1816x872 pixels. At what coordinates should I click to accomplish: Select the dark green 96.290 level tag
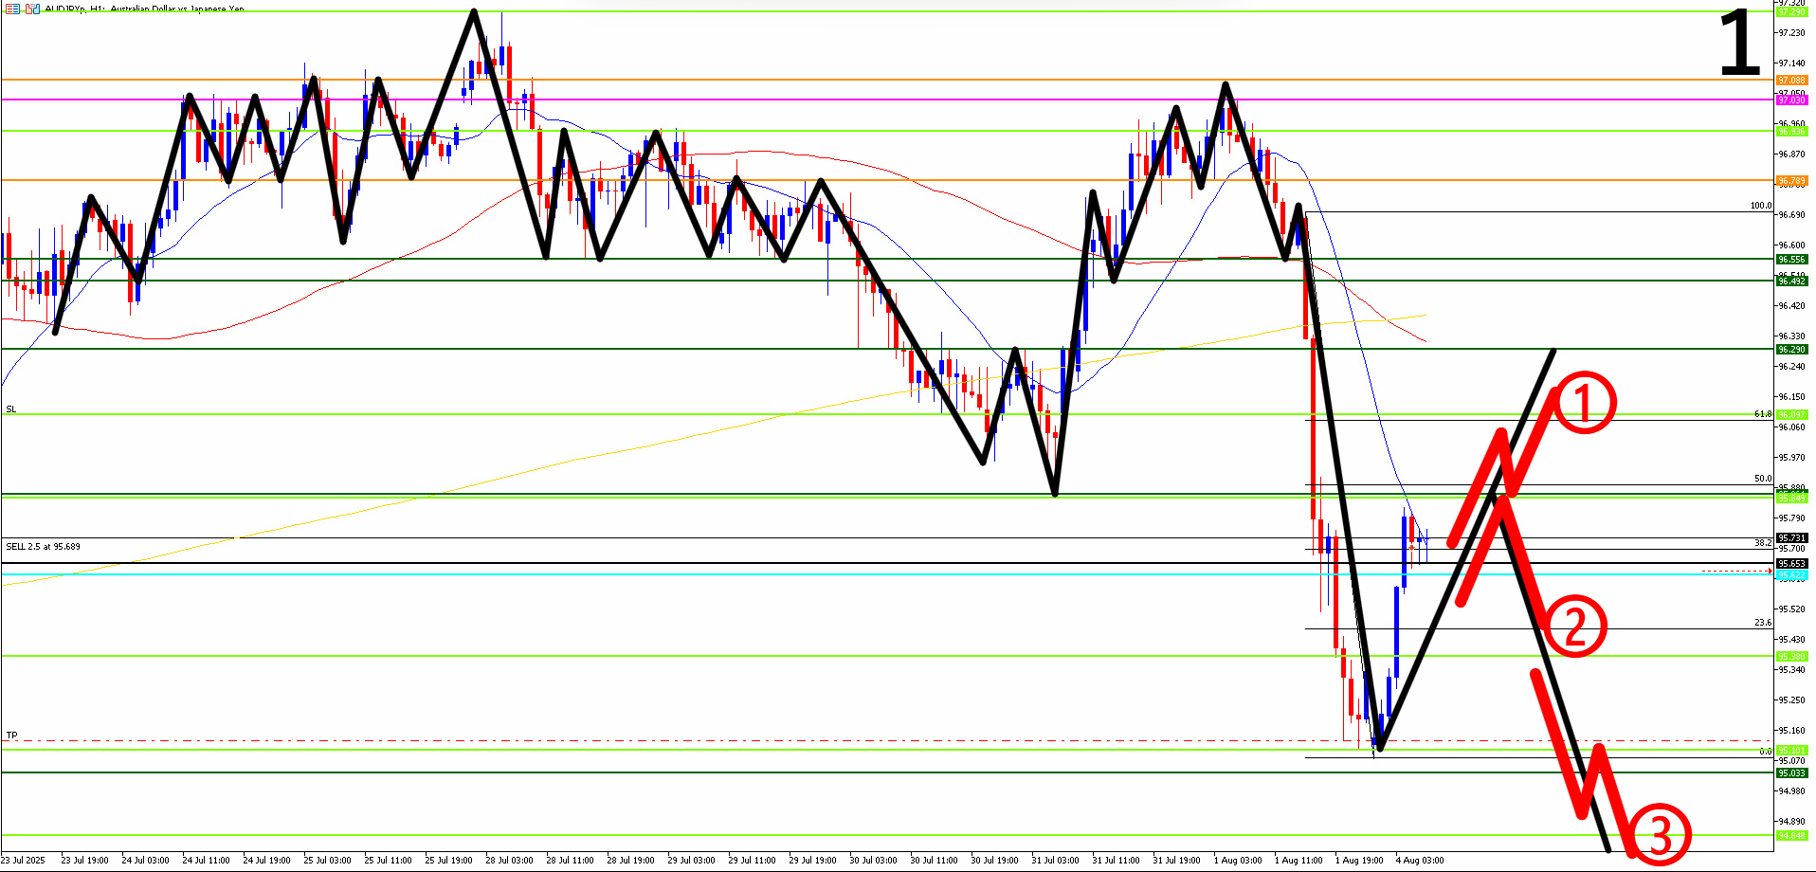pyautogui.click(x=1790, y=350)
